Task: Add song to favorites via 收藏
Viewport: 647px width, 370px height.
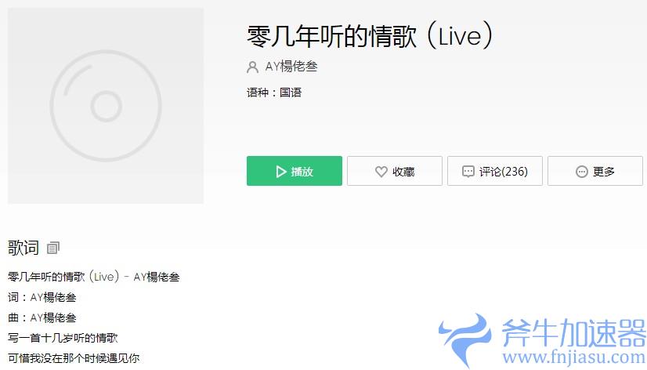Action: 395,171
